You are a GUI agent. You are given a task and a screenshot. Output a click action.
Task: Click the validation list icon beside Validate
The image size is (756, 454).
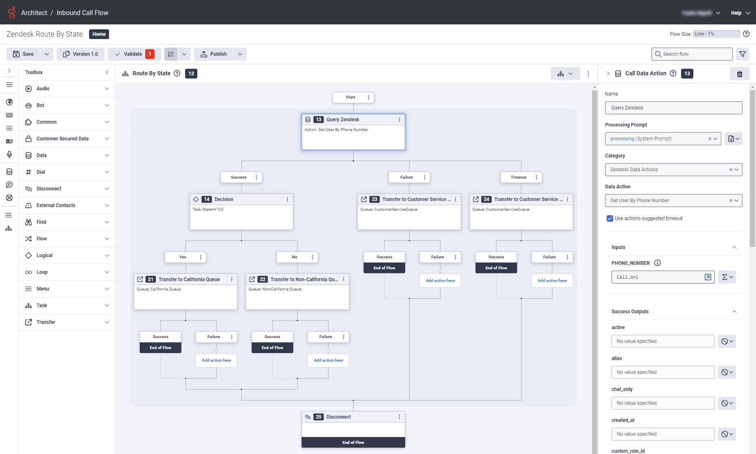point(170,54)
